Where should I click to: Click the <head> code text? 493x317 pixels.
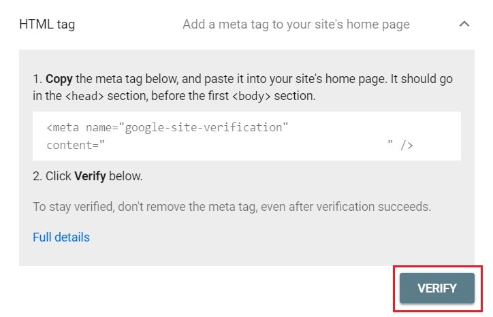pos(84,96)
